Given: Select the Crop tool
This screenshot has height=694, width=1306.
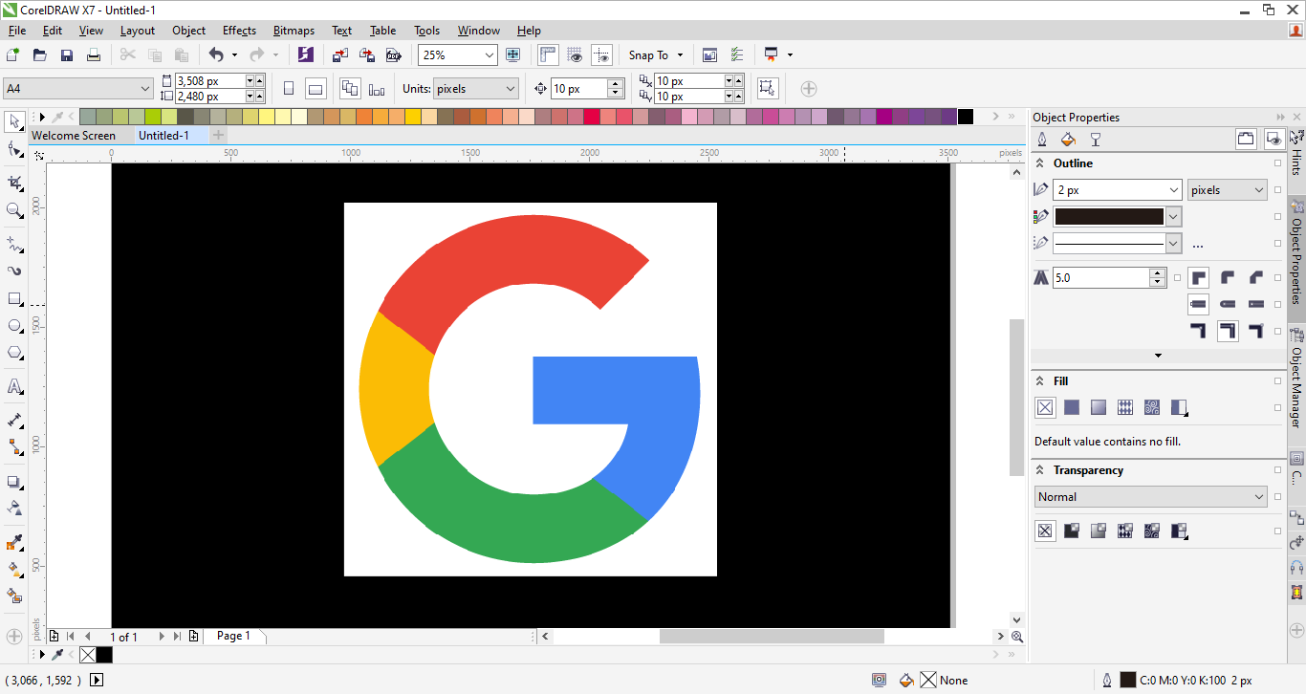Looking at the screenshot, I should pyautogui.click(x=14, y=183).
